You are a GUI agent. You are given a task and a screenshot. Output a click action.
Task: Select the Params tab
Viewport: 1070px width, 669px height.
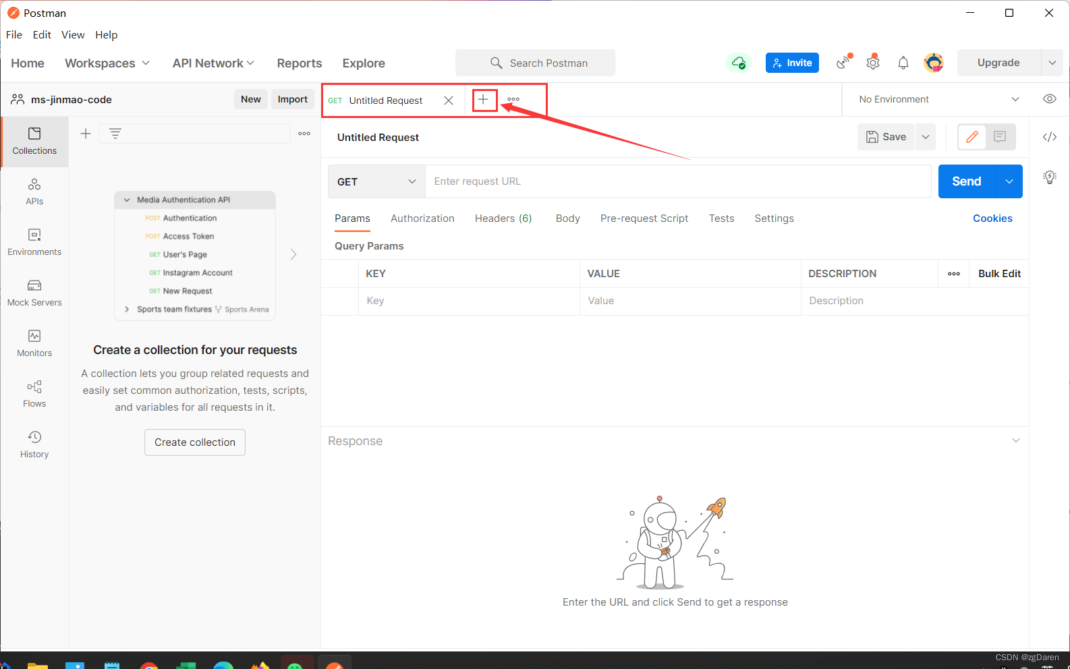coord(352,219)
